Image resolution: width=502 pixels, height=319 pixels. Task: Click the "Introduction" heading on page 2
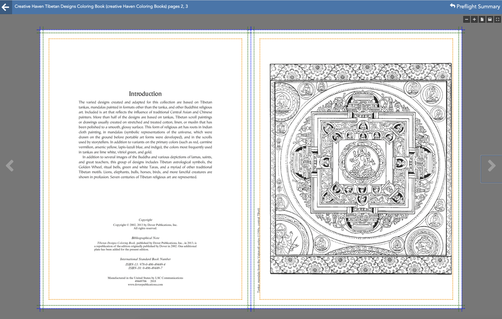click(145, 94)
